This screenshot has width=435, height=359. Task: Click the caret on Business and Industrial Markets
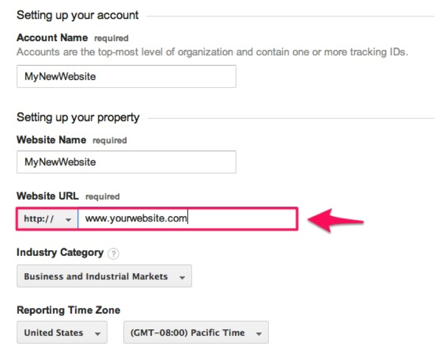[182, 277]
